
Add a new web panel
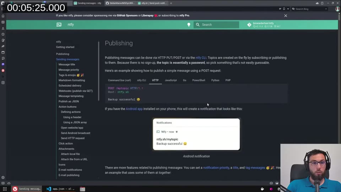[3, 83]
